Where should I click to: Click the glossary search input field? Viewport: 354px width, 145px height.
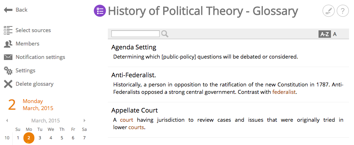click(x=135, y=34)
